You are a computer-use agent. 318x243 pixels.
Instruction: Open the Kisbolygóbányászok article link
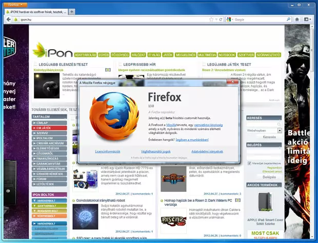click(x=49, y=70)
